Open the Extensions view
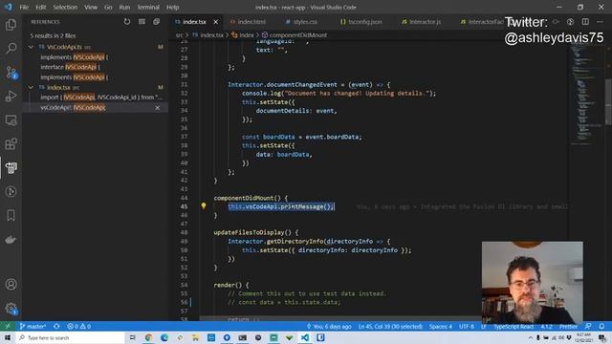This screenshot has width=612, height=344. pos(11,143)
